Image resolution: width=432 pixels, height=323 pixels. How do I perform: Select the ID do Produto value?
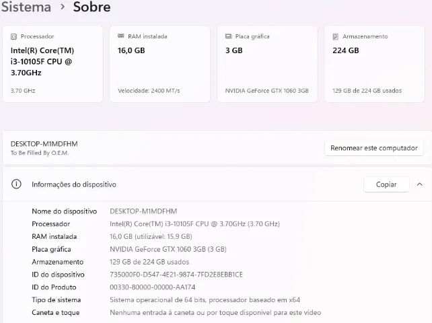[x=152, y=287]
